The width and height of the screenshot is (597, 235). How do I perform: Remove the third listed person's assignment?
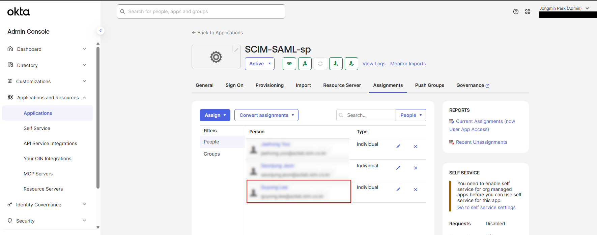coord(416,190)
